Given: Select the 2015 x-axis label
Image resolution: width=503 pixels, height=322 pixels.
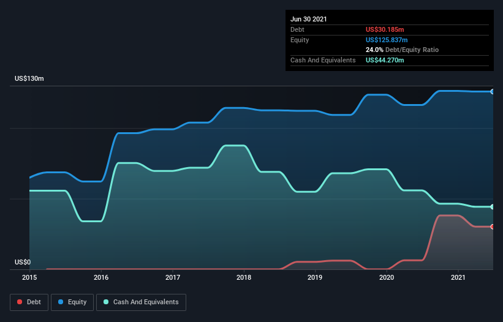Looking at the screenshot, I should pyautogui.click(x=29, y=277).
